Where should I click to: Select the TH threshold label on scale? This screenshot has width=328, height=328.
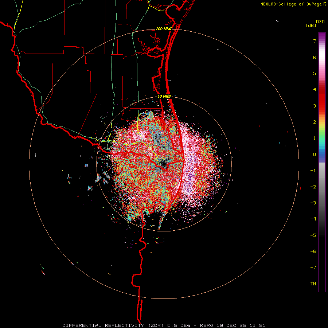313,284
